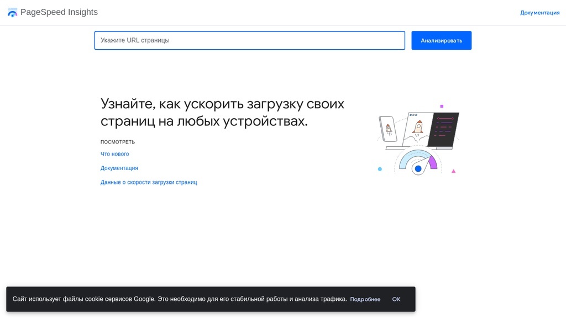Screen dimensions: 566x318
Task: Open Данные о скорости загрузки страниц
Action: coord(149,182)
